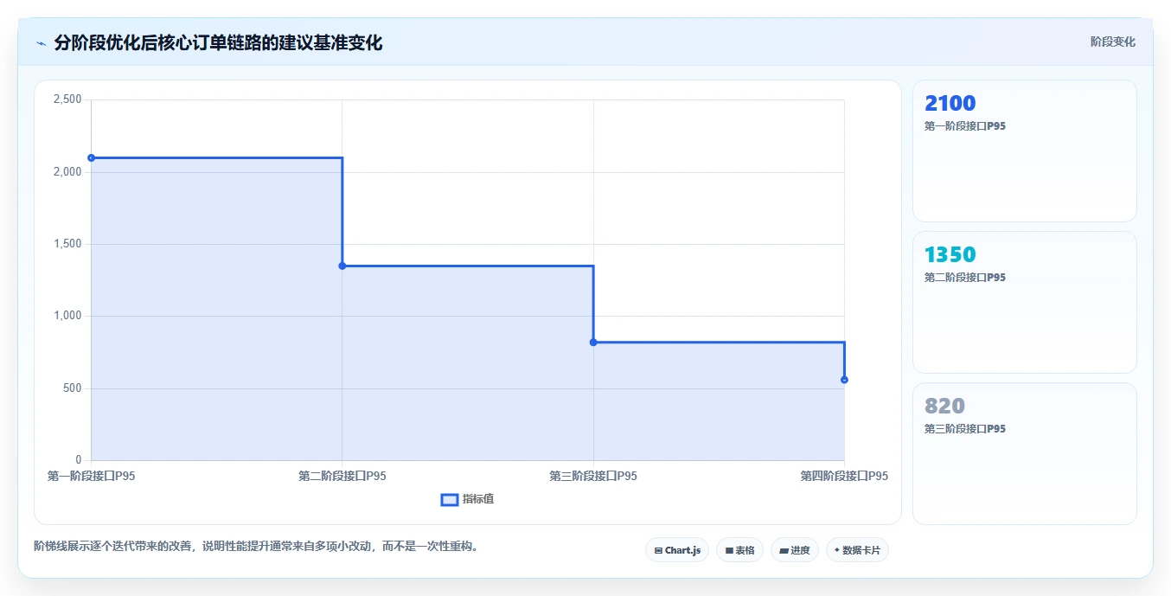Open the 820 第三阶段接口P95 card

pos(1024,454)
